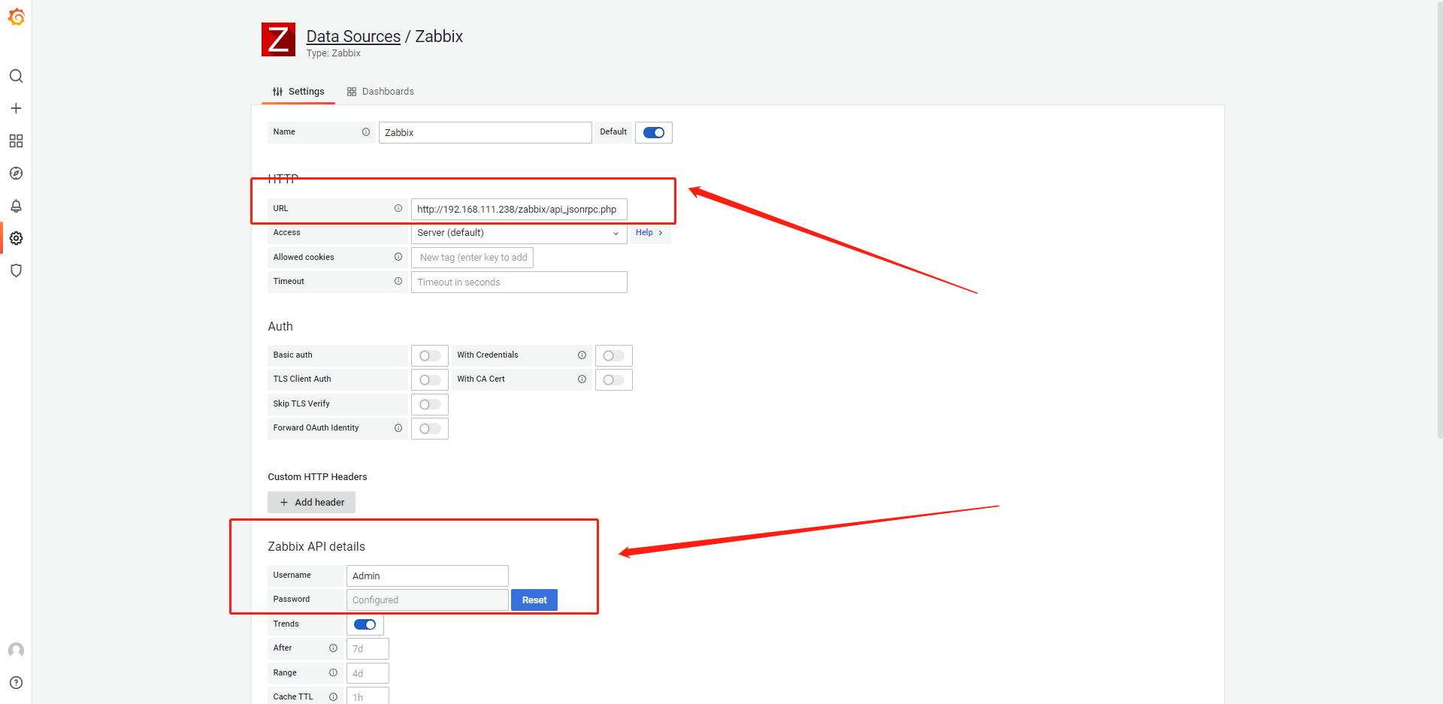Open the user profile avatar
Viewport: 1443px width, 704px height.
click(x=16, y=651)
